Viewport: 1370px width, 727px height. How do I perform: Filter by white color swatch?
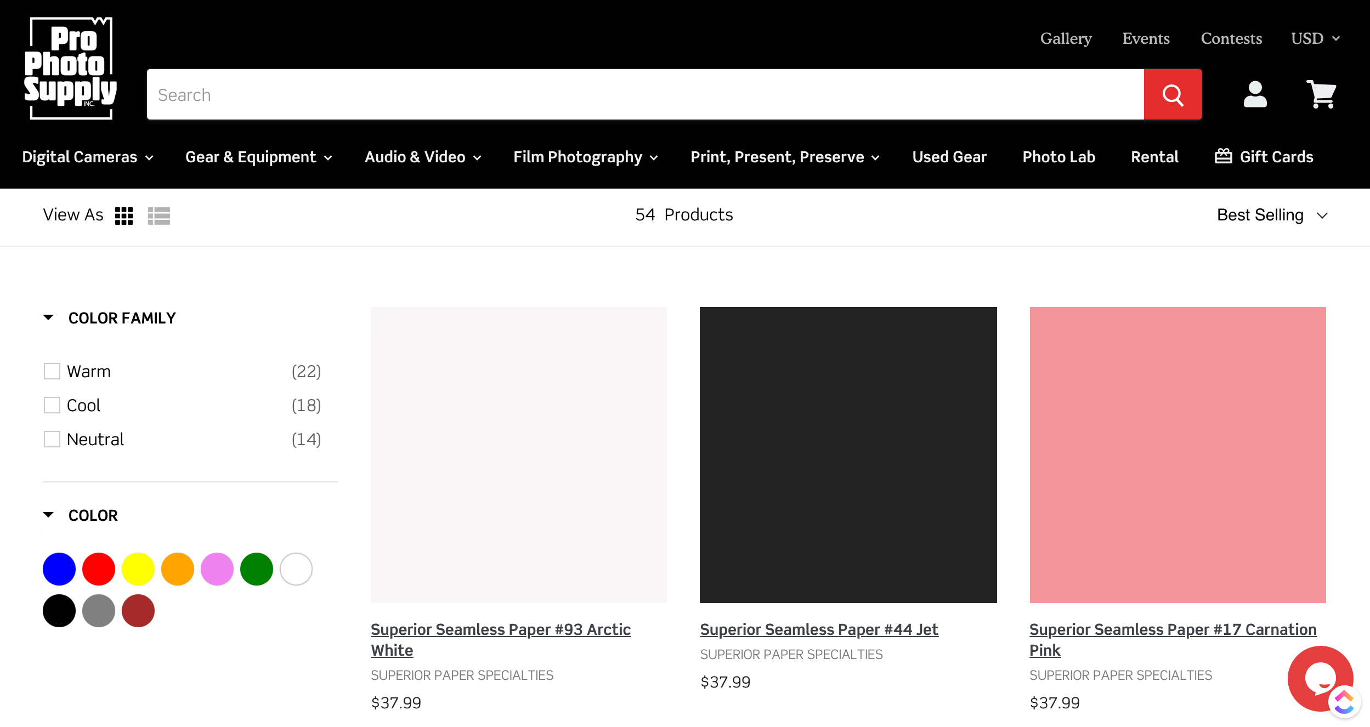(x=296, y=569)
